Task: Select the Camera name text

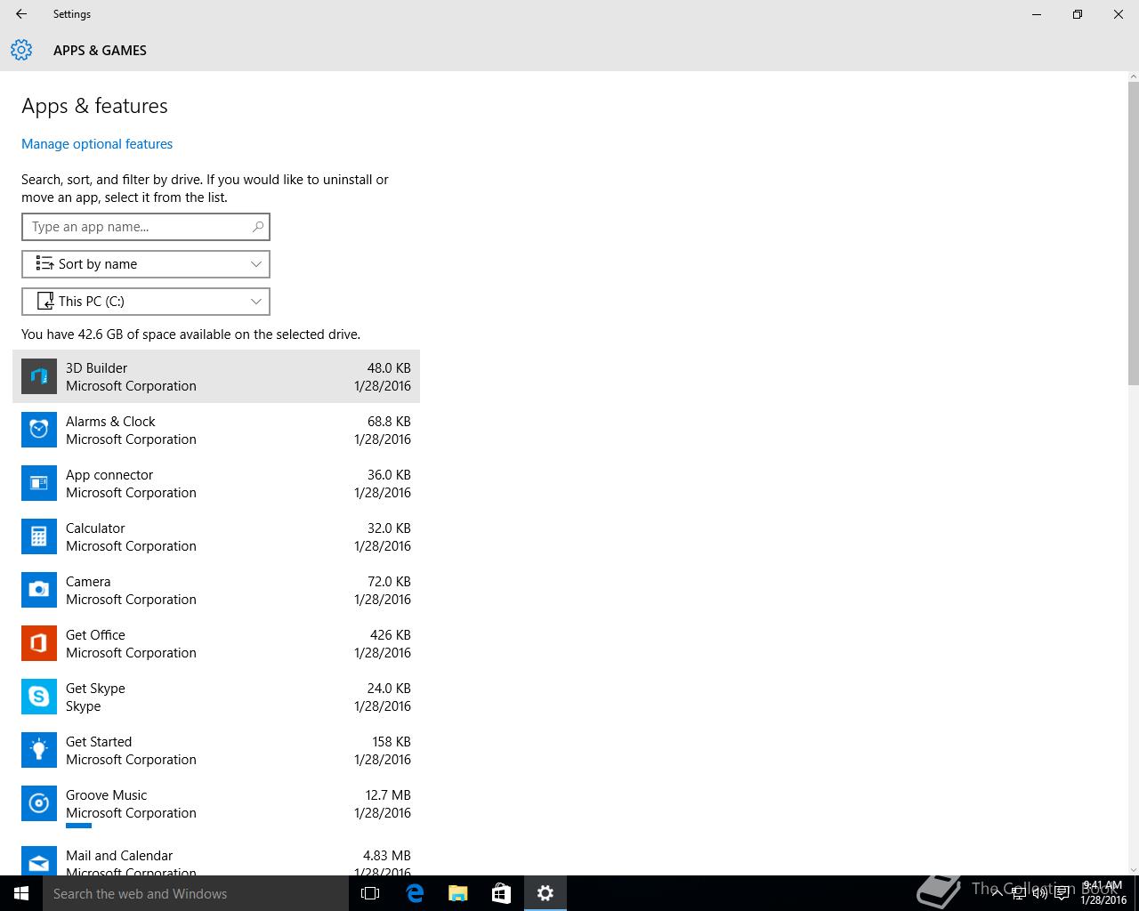Action: (88, 582)
